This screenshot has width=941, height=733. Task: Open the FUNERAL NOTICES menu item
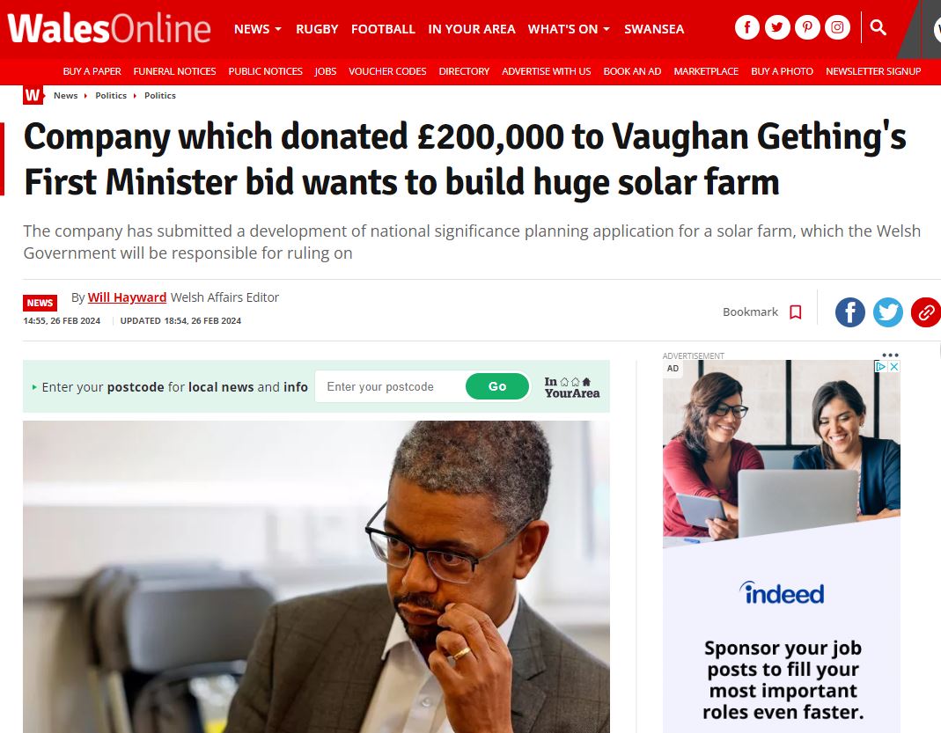[174, 71]
